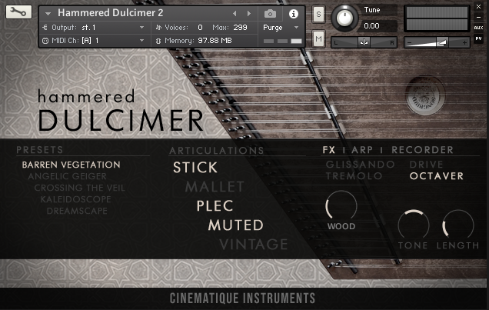Viewport: 489px width, 310px height.
Task: Adjust the Tone knob
Action: click(x=413, y=225)
